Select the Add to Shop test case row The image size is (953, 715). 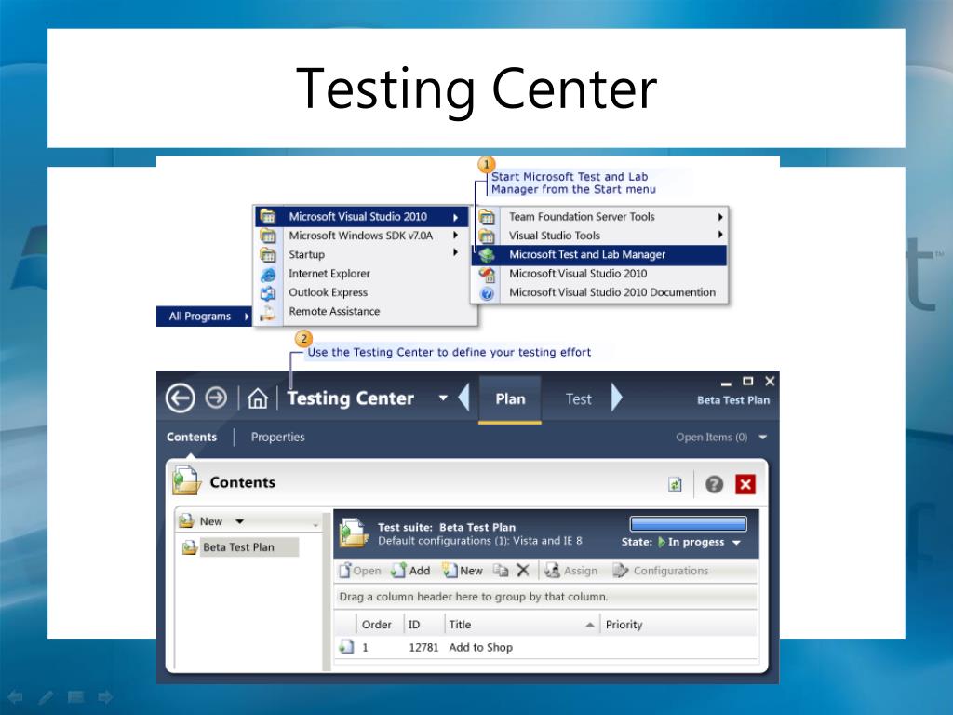coord(545,648)
